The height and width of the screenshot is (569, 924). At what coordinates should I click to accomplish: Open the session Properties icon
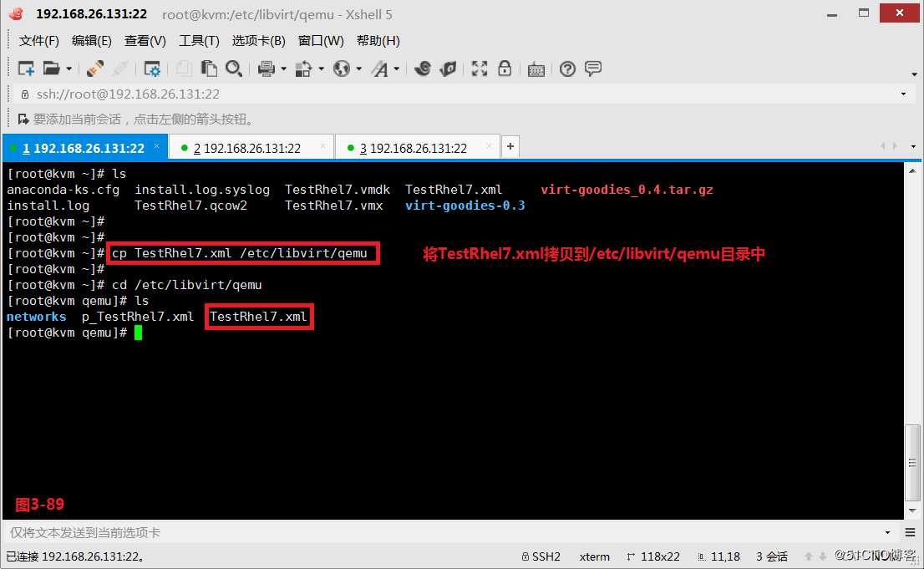pos(152,69)
